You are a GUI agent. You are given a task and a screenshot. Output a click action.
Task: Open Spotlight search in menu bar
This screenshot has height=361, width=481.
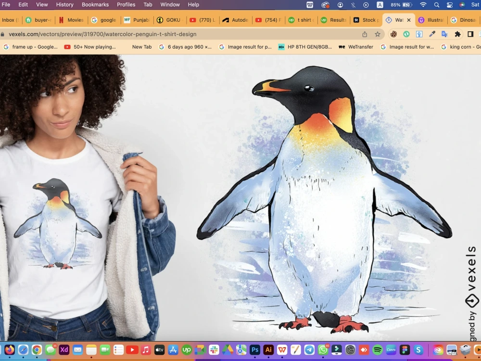coord(437,5)
